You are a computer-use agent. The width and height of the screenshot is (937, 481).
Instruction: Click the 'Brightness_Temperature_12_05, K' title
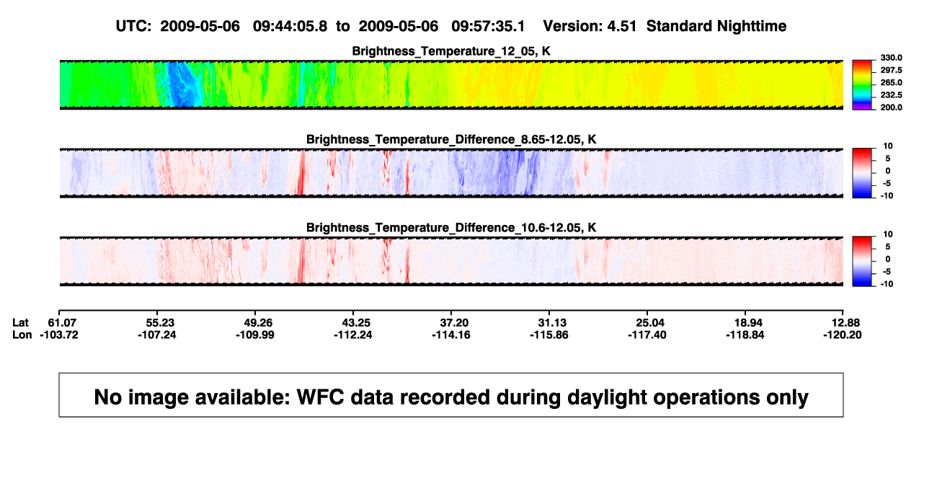click(451, 51)
